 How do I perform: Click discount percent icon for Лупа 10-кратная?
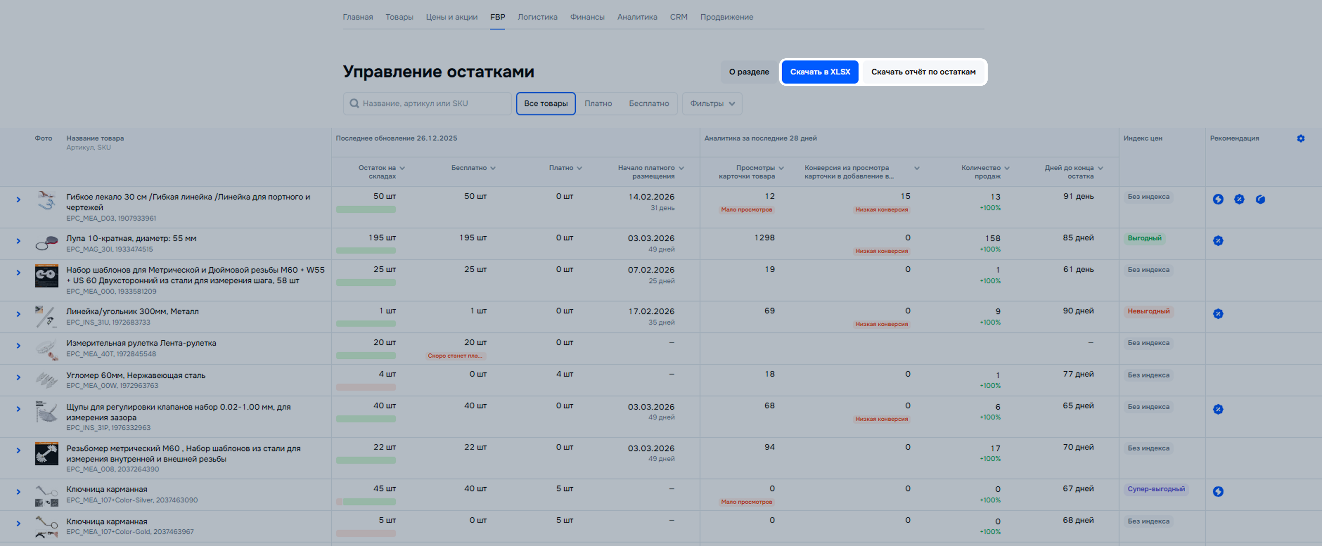coord(1218,241)
